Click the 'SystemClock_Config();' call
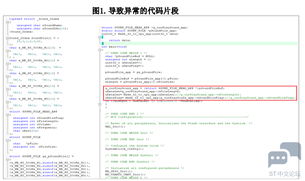The image size is (305, 181). (x=125, y=149)
